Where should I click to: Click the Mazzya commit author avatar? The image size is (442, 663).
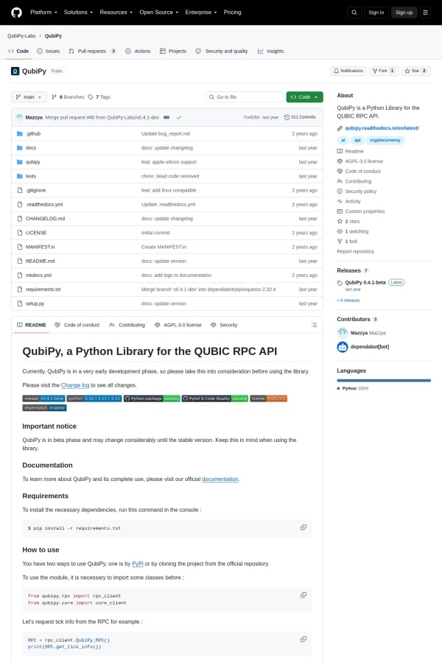point(19,117)
